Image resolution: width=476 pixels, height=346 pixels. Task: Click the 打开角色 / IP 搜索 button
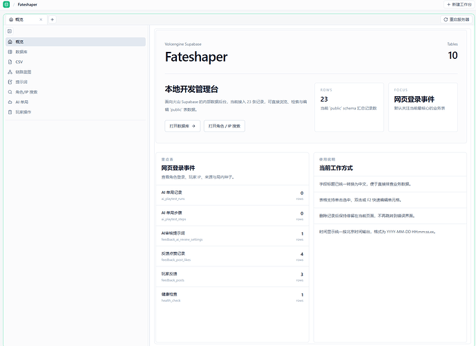coord(225,126)
